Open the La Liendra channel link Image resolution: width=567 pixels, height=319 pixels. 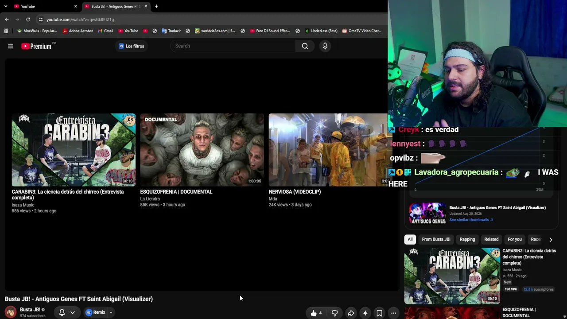coord(150,199)
